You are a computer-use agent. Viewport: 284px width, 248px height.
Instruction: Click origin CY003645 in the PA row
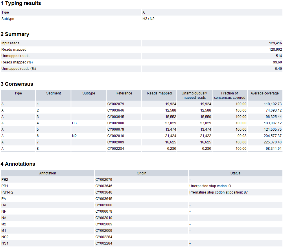click(x=104, y=199)
